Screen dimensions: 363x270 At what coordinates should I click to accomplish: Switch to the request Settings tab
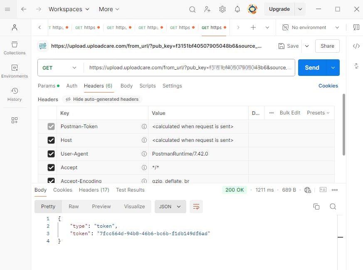tap(172, 86)
